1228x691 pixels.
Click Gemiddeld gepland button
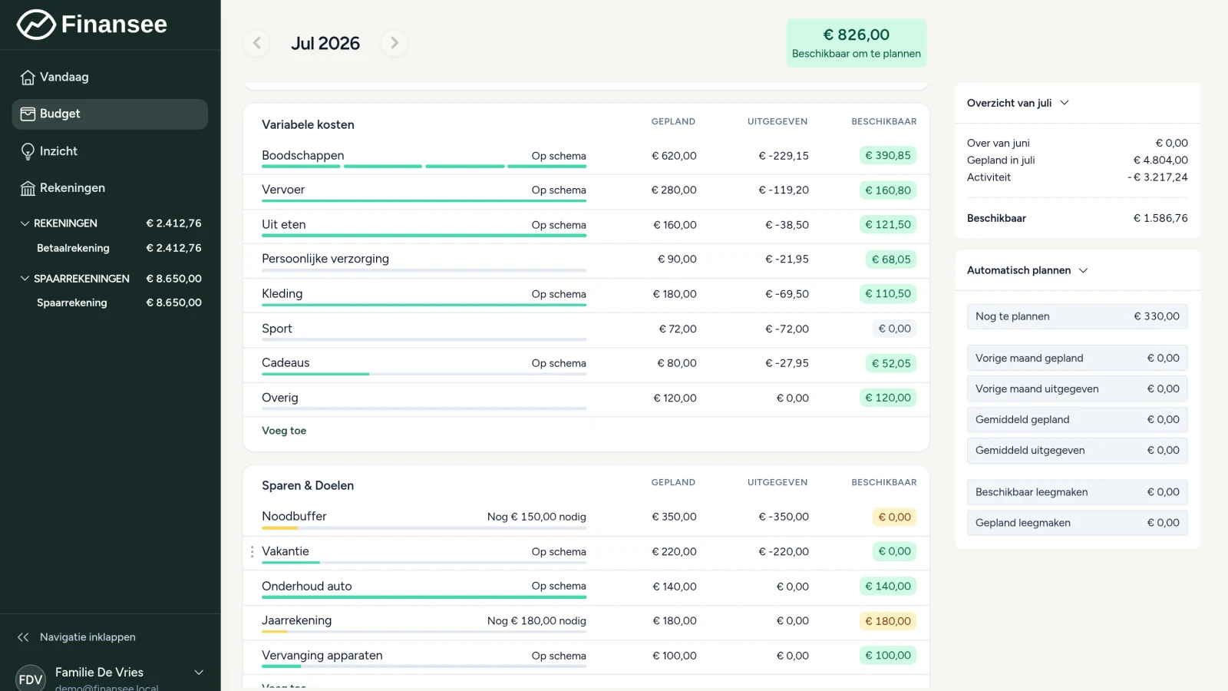click(x=1078, y=419)
